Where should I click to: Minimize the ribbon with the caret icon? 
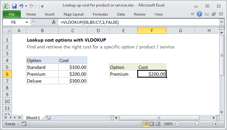pyautogui.click(x=192, y=14)
